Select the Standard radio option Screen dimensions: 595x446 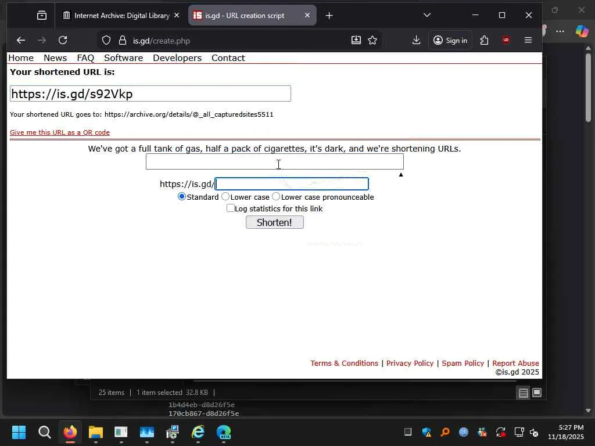(x=182, y=196)
